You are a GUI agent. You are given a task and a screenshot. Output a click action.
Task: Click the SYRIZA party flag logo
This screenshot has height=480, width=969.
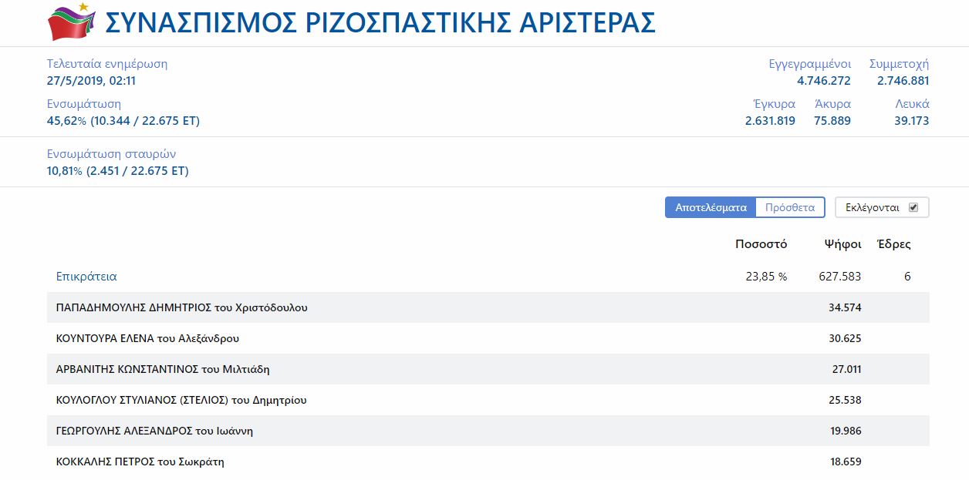tap(71, 22)
